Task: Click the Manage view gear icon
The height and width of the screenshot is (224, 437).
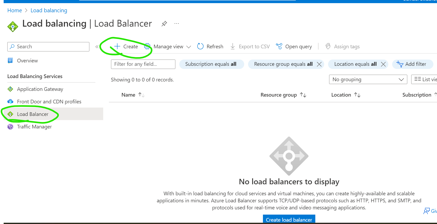Action: click(147, 46)
